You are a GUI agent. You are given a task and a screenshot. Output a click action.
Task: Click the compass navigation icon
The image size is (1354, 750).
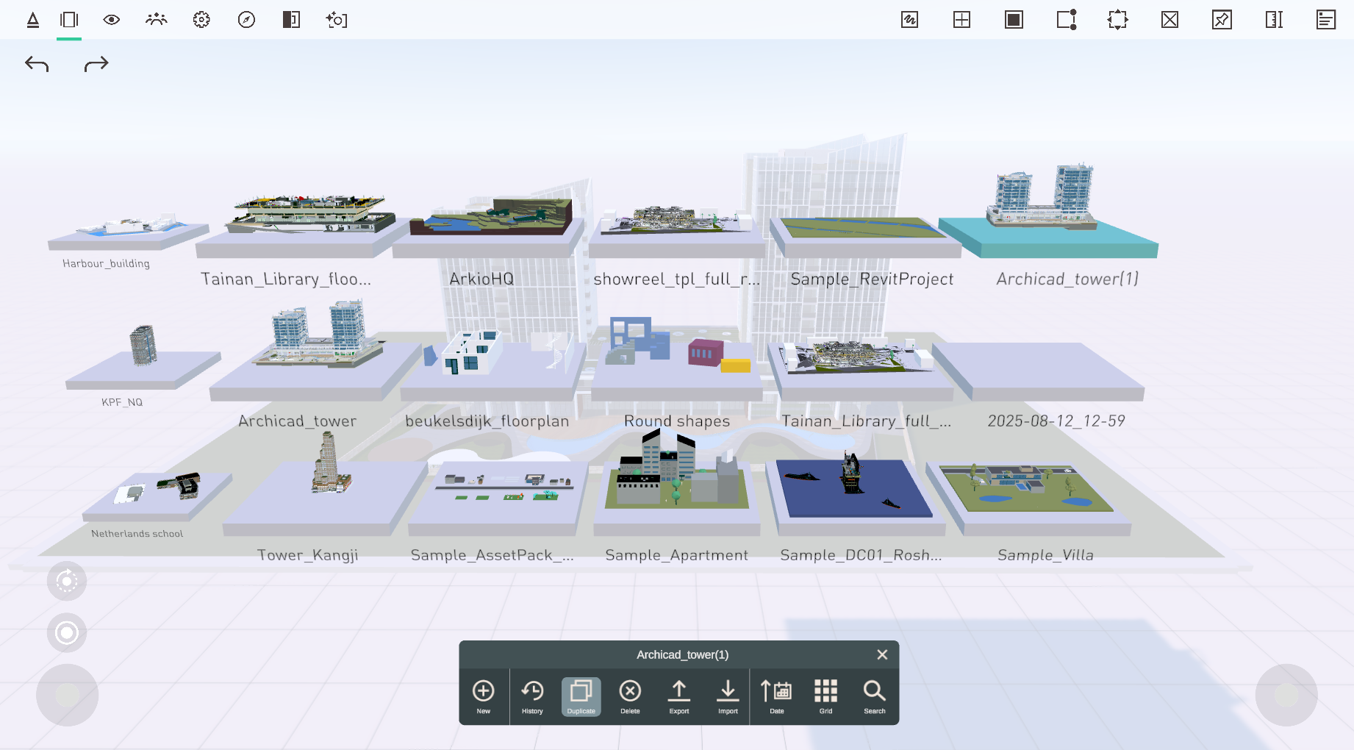tap(247, 20)
